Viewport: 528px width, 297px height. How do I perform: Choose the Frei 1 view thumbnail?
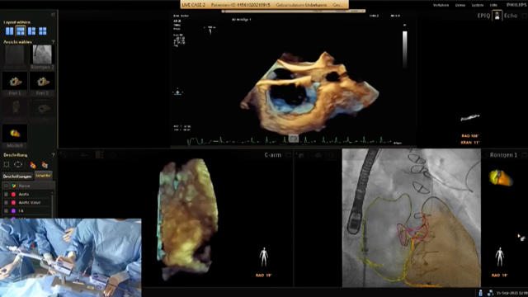pos(15,83)
